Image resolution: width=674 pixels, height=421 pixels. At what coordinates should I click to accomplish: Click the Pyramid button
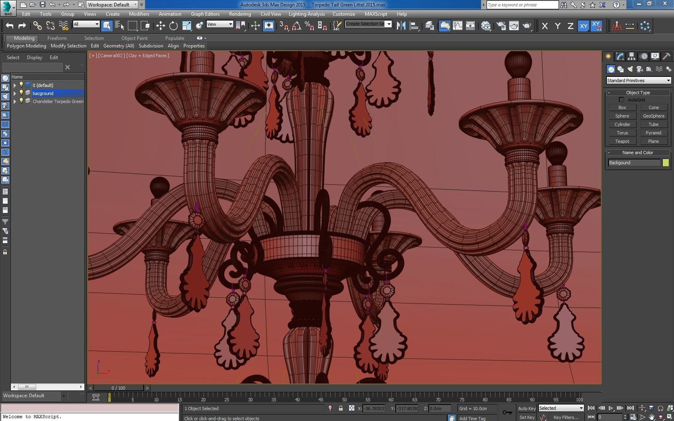653,133
